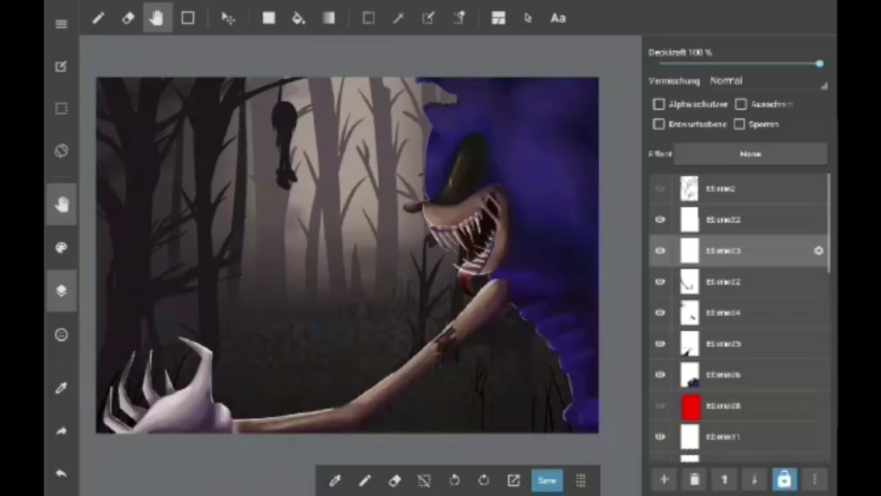Add a new layer with plus button
Screen dimensions: 881x496
664,479
